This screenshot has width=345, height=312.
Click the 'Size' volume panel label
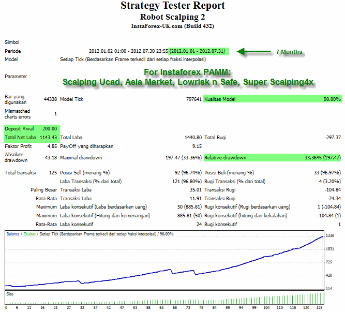tap(10, 294)
